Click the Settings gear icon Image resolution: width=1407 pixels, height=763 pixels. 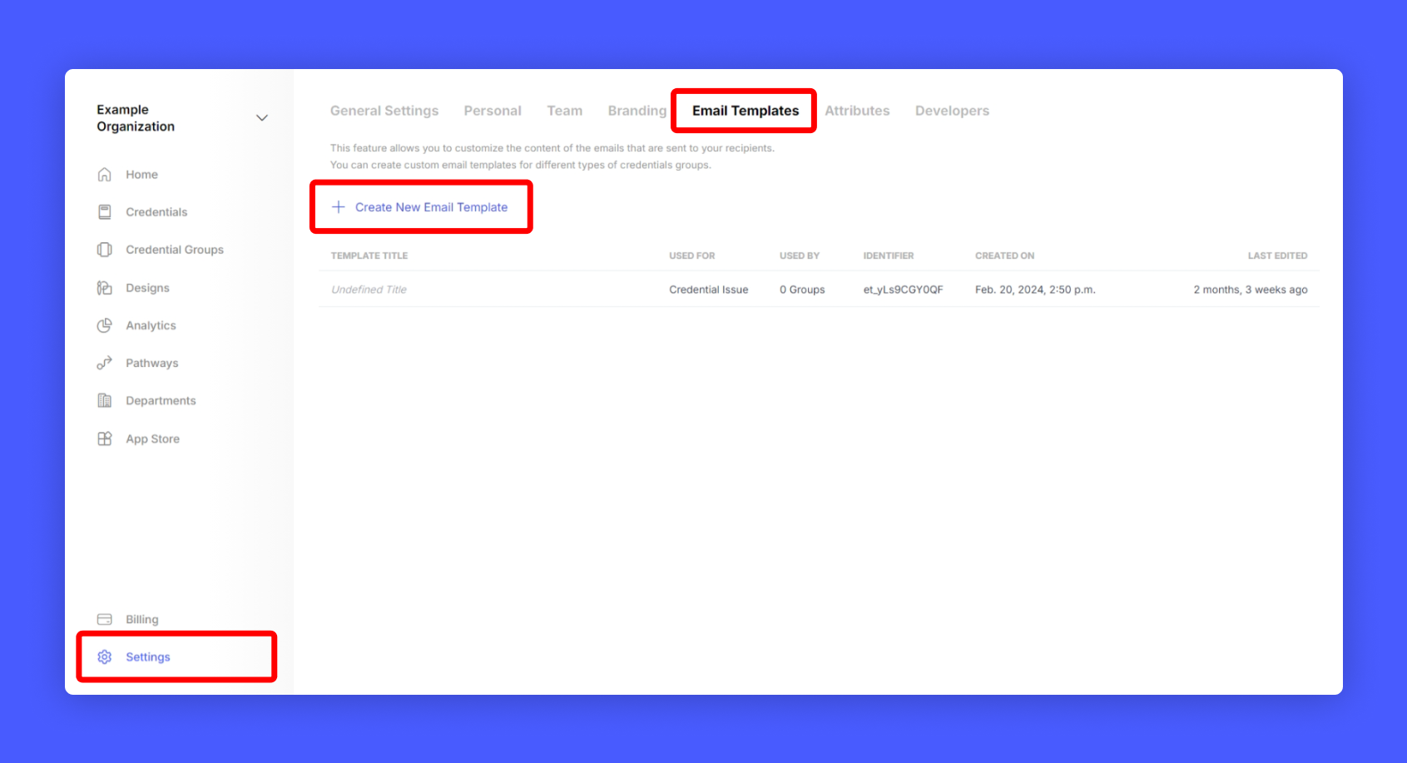click(x=105, y=657)
